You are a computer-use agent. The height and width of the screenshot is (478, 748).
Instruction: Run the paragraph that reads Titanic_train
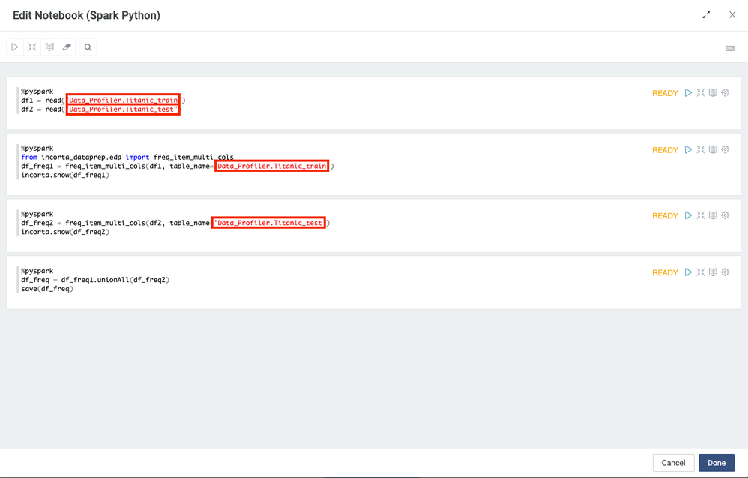pos(688,93)
